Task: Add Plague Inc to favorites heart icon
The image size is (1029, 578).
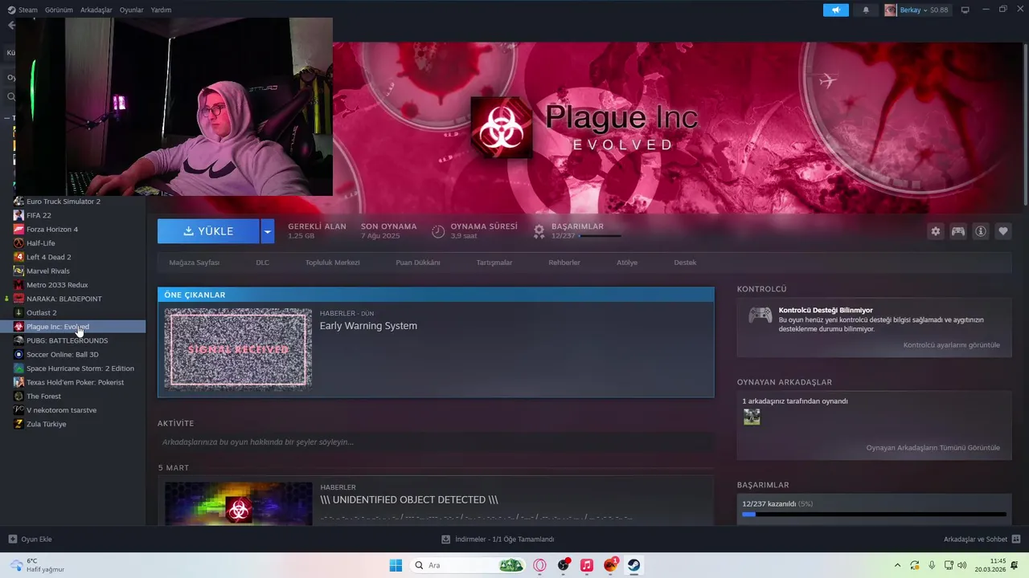Action: pyautogui.click(x=1003, y=231)
